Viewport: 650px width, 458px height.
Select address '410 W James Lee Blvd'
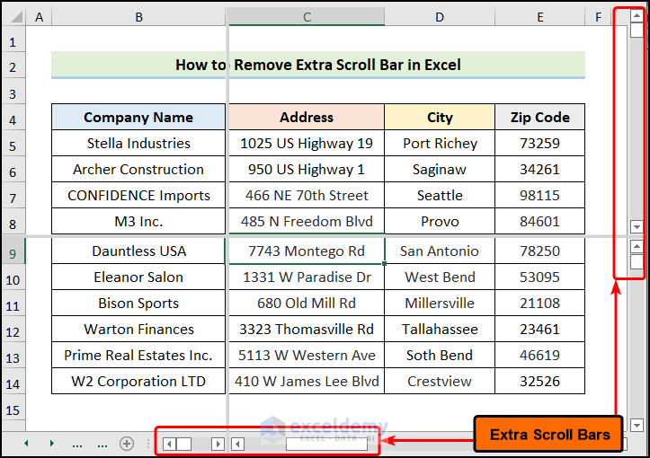coord(307,382)
